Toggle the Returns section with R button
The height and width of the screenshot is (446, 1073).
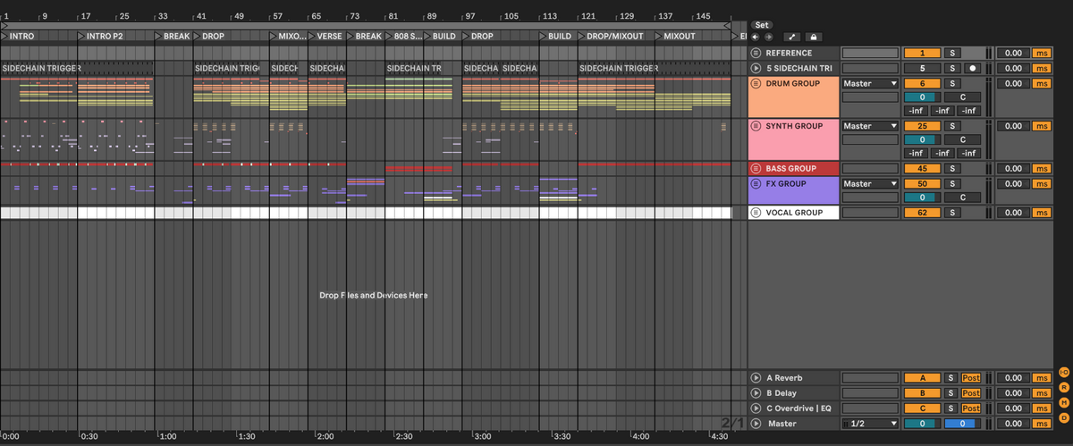click(x=1064, y=387)
